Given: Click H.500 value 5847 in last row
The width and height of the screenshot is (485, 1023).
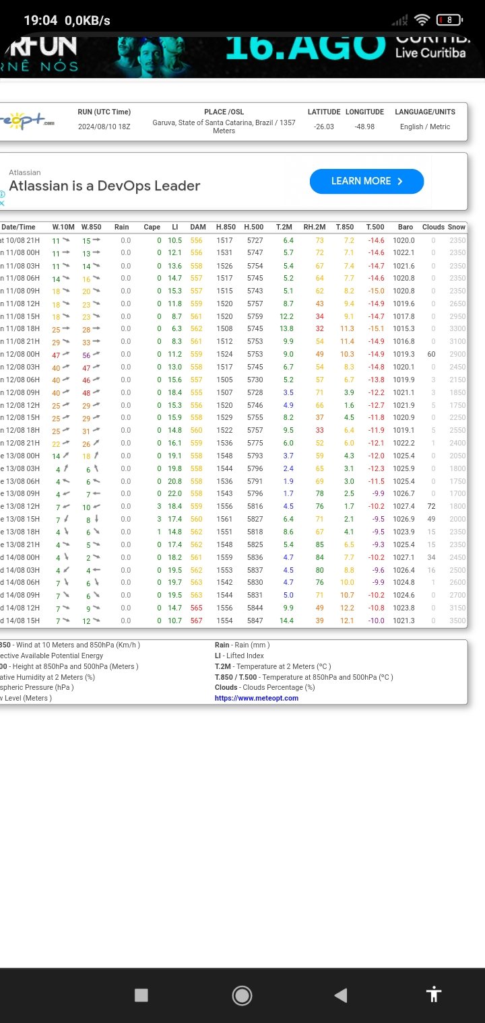Looking at the screenshot, I should point(255,621).
